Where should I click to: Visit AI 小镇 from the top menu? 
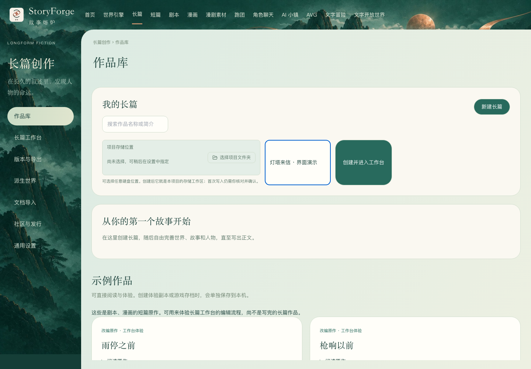point(290,15)
